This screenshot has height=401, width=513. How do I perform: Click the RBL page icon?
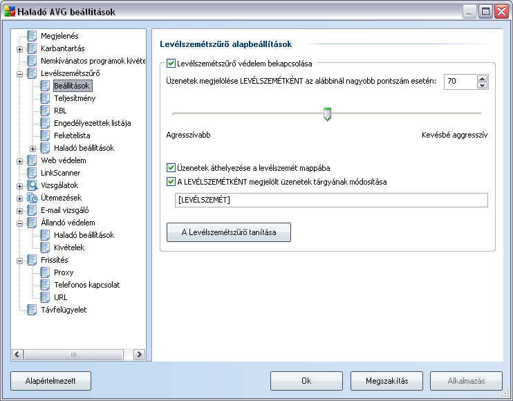pos(45,111)
